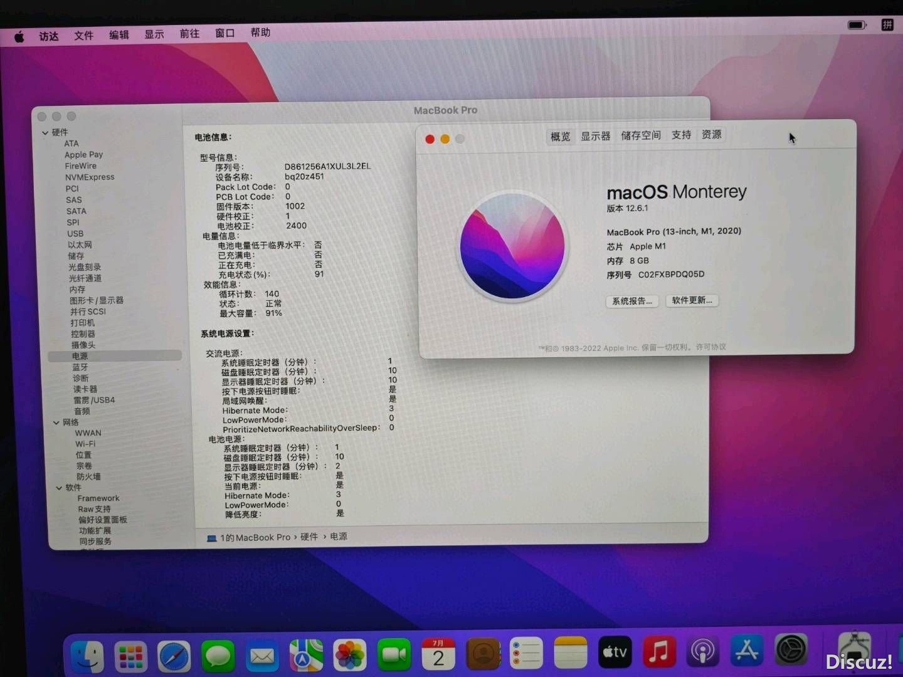Open Launchpad in the Dock
Screen dimensions: 903x677
pos(131,656)
